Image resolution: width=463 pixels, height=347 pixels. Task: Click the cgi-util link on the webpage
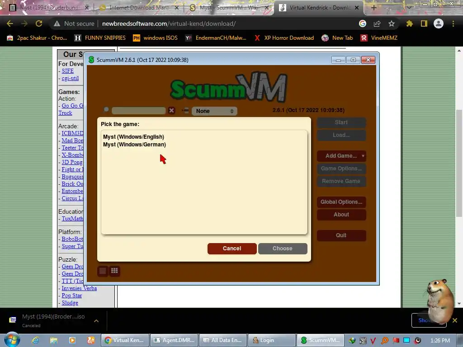[70, 78]
